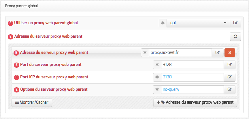249x119 pixels.
Task: Open the 'oui' dropdown for global parent proxy
Action: click(x=198, y=23)
